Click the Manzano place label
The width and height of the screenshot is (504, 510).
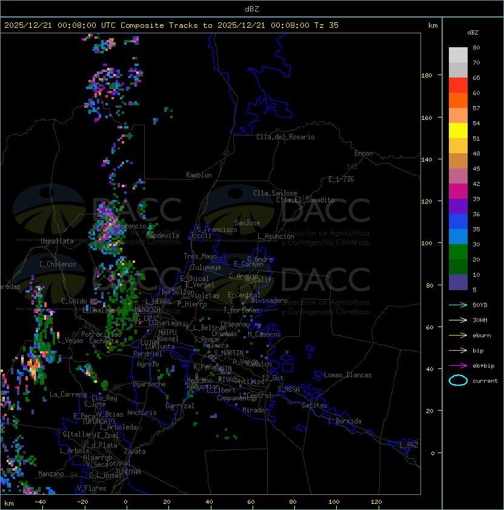[x=51, y=474]
